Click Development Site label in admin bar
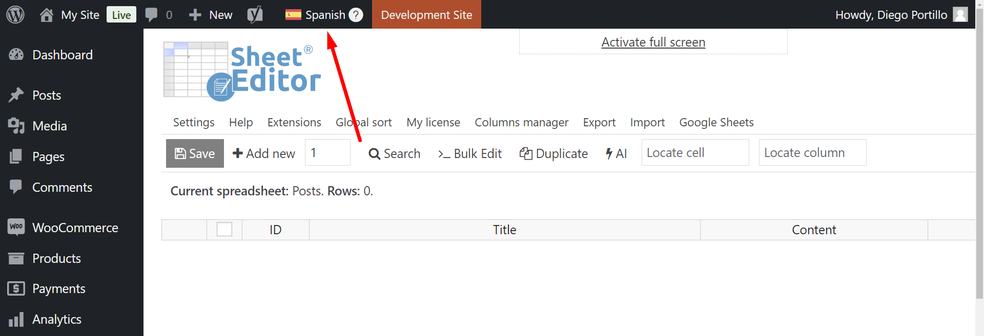This screenshot has height=336, width=984. [x=426, y=15]
